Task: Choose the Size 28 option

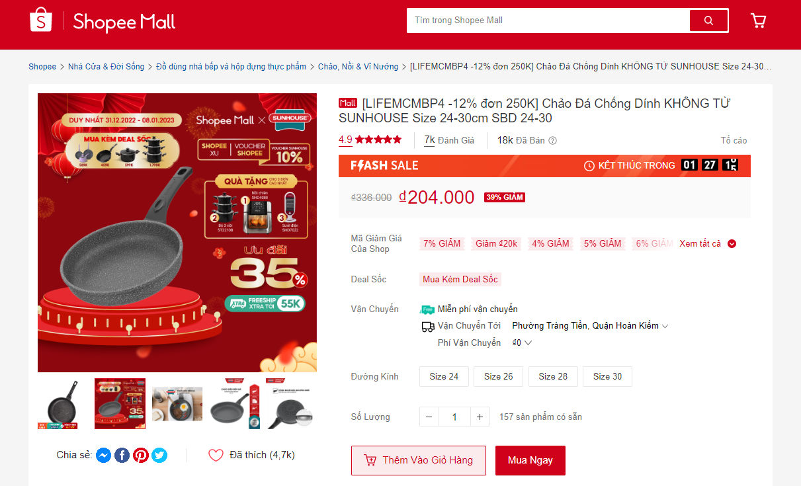Action: point(553,376)
